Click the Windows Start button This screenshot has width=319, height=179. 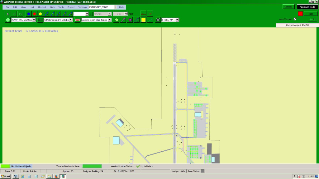6,176
